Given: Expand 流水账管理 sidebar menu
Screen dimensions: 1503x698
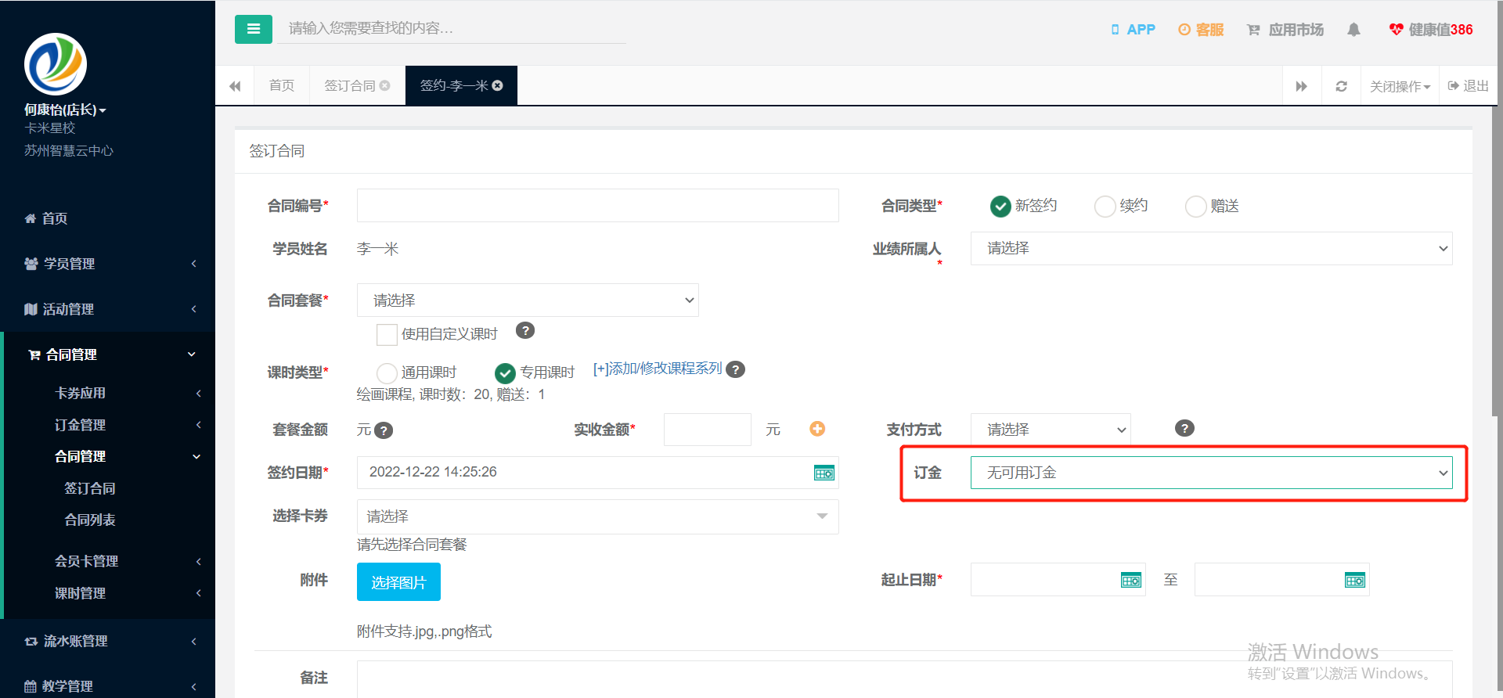Looking at the screenshot, I should point(107,641).
